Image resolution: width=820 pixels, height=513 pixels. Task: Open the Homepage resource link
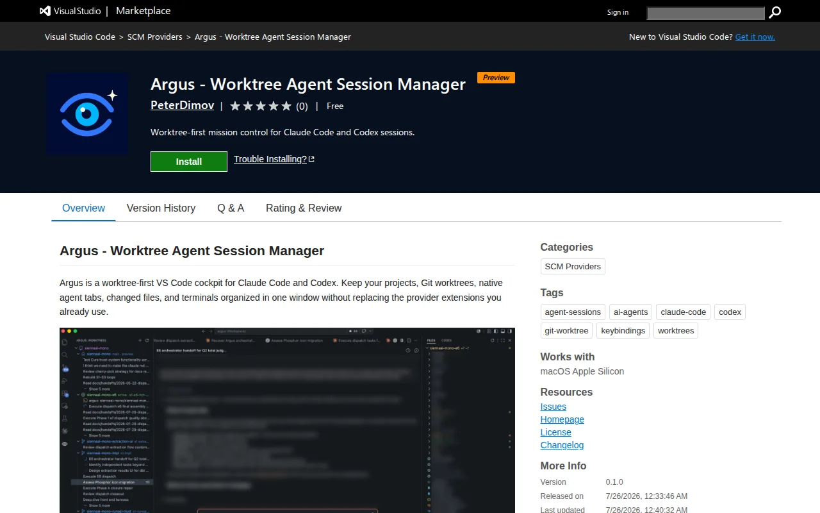pyautogui.click(x=562, y=419)
